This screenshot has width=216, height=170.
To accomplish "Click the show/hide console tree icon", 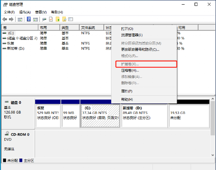I will [20, 19].
